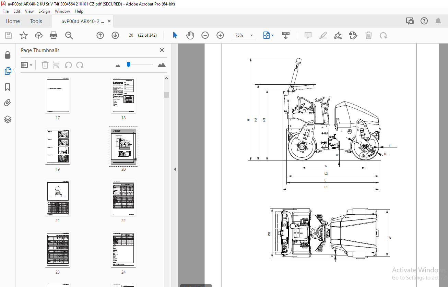Click the '(22 of 342)' page count text
Image resolution: width=448 pixels, height=287 pixels.
pos(147,35)
